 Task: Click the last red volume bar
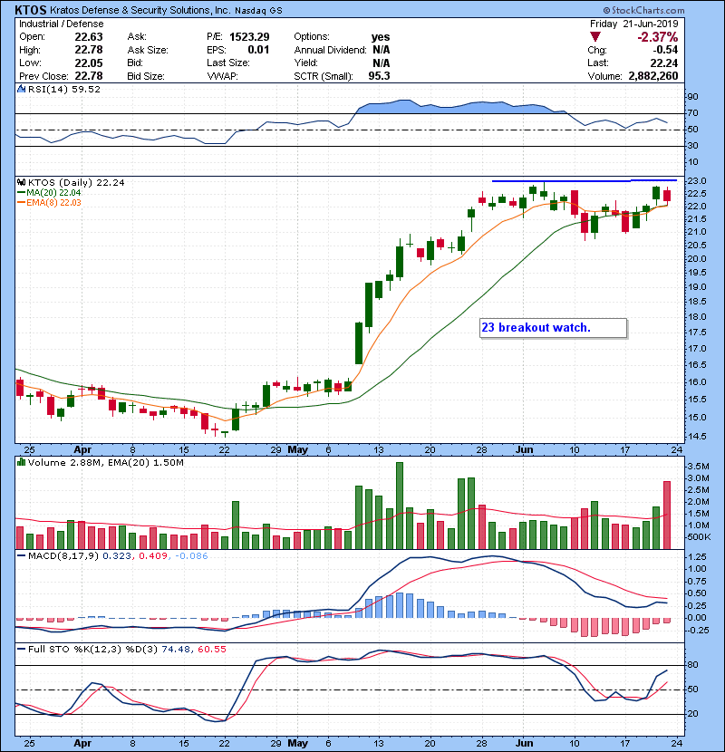pos(667,516)
